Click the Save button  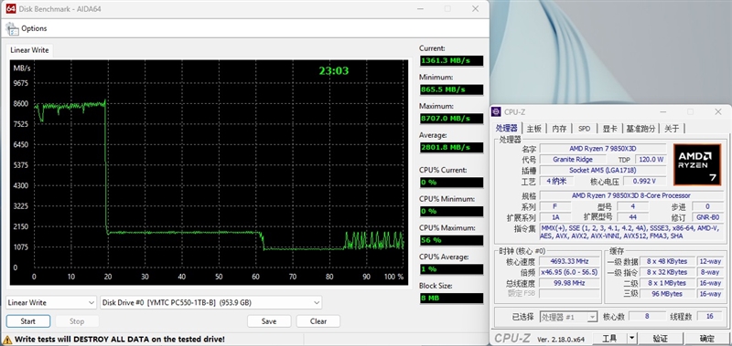269,321
